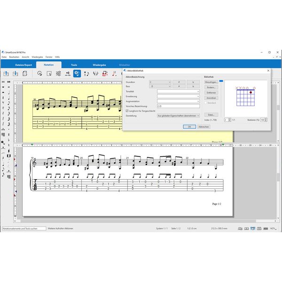Screen dimensions: 282x282
Task: Open the Wiedergabe menu in menu bar
Action: 37,57
